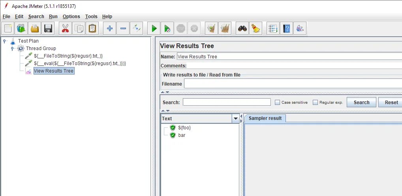
Task: Click the grey Shutdown icon
Action: pos(194,28)
